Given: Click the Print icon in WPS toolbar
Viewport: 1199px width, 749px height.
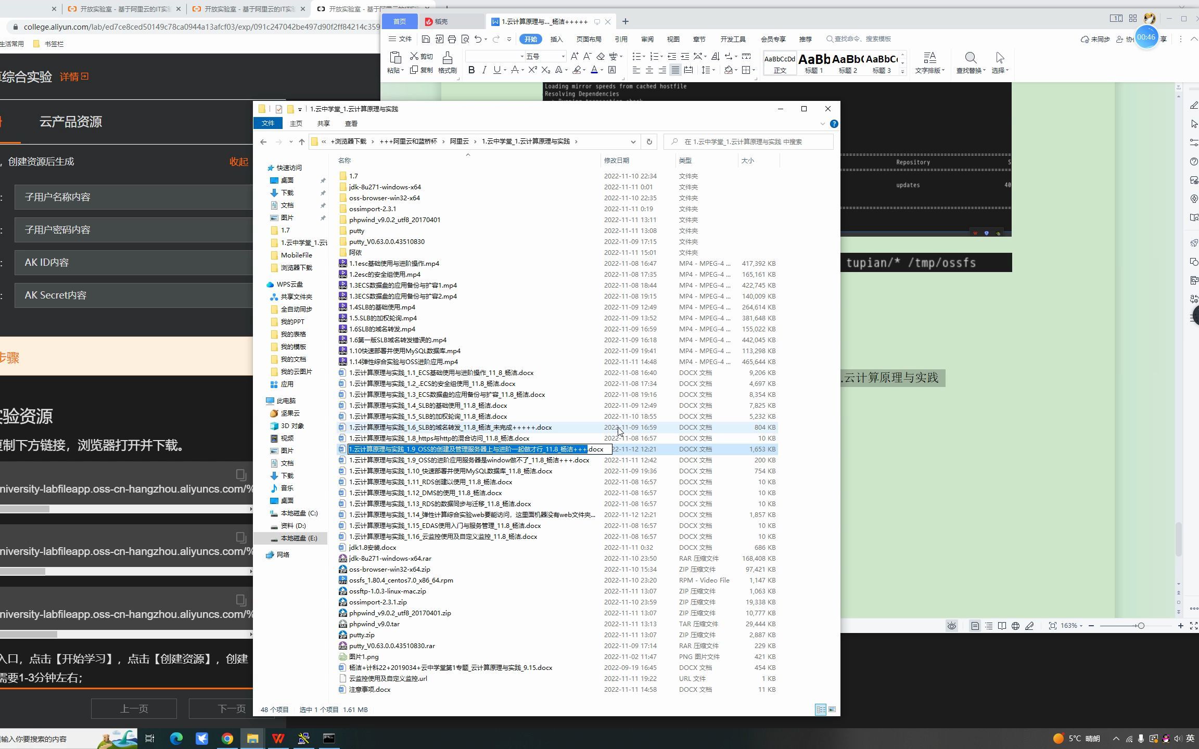Looking at the screenshot, I should coord(452,39).
